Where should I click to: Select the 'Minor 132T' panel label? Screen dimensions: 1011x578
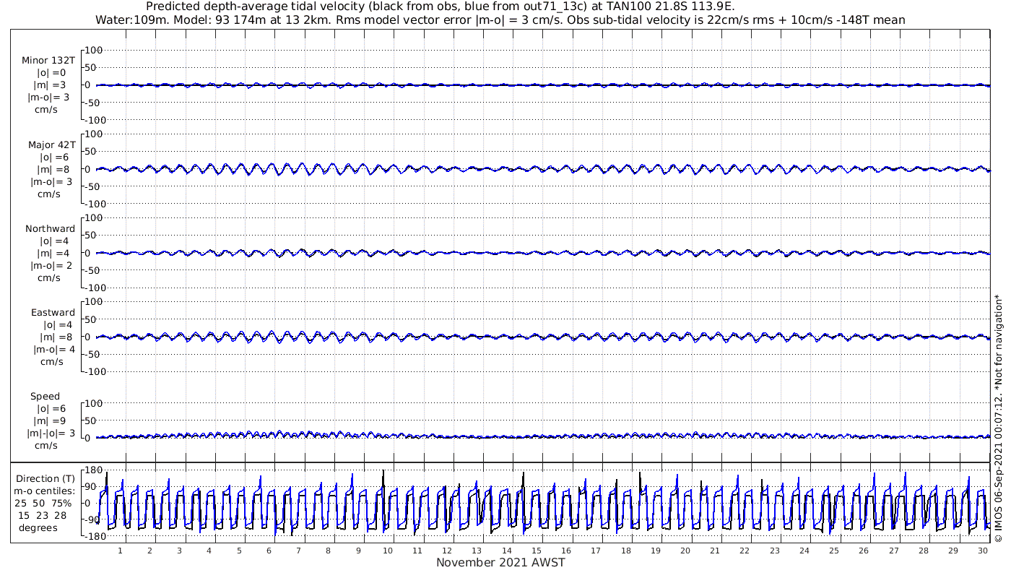[x=48, y=61]
